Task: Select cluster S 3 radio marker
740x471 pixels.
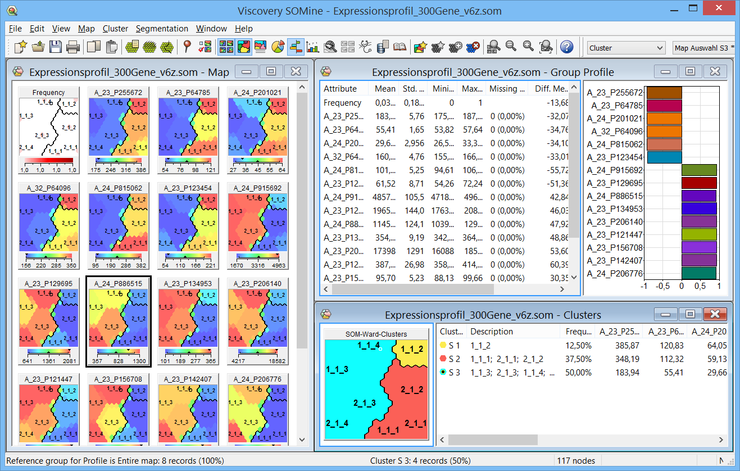Action: pyautogui.click(x=443, y=373)
